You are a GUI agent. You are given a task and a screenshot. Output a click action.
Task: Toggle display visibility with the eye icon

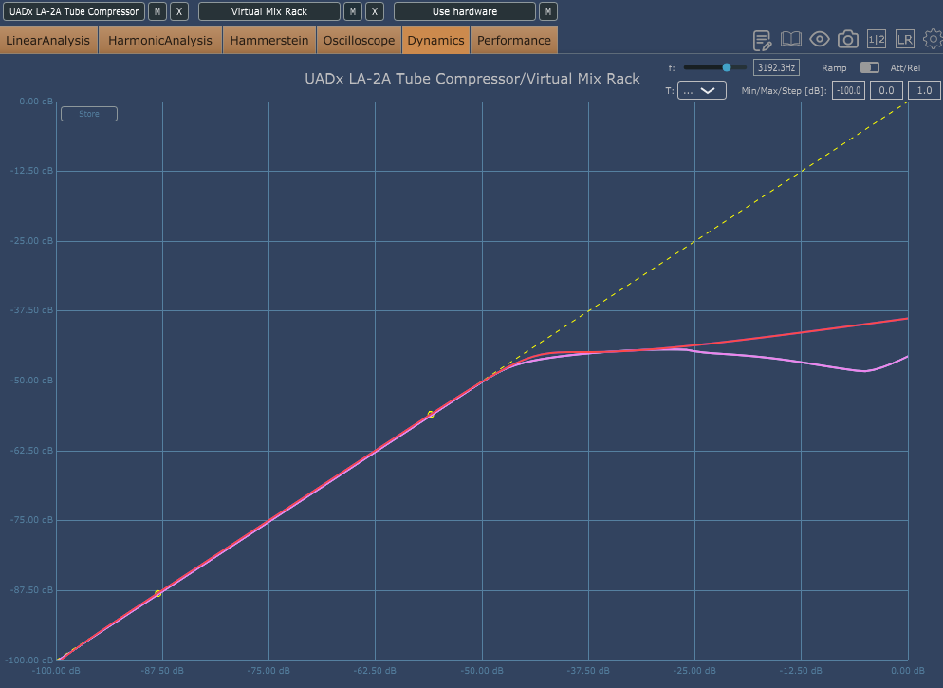tap(819, 40)
